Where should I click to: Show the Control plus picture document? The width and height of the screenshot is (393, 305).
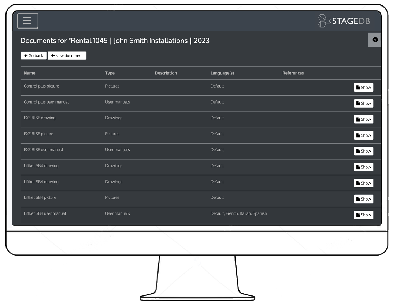pyautogui.click(x=363, y=88)
